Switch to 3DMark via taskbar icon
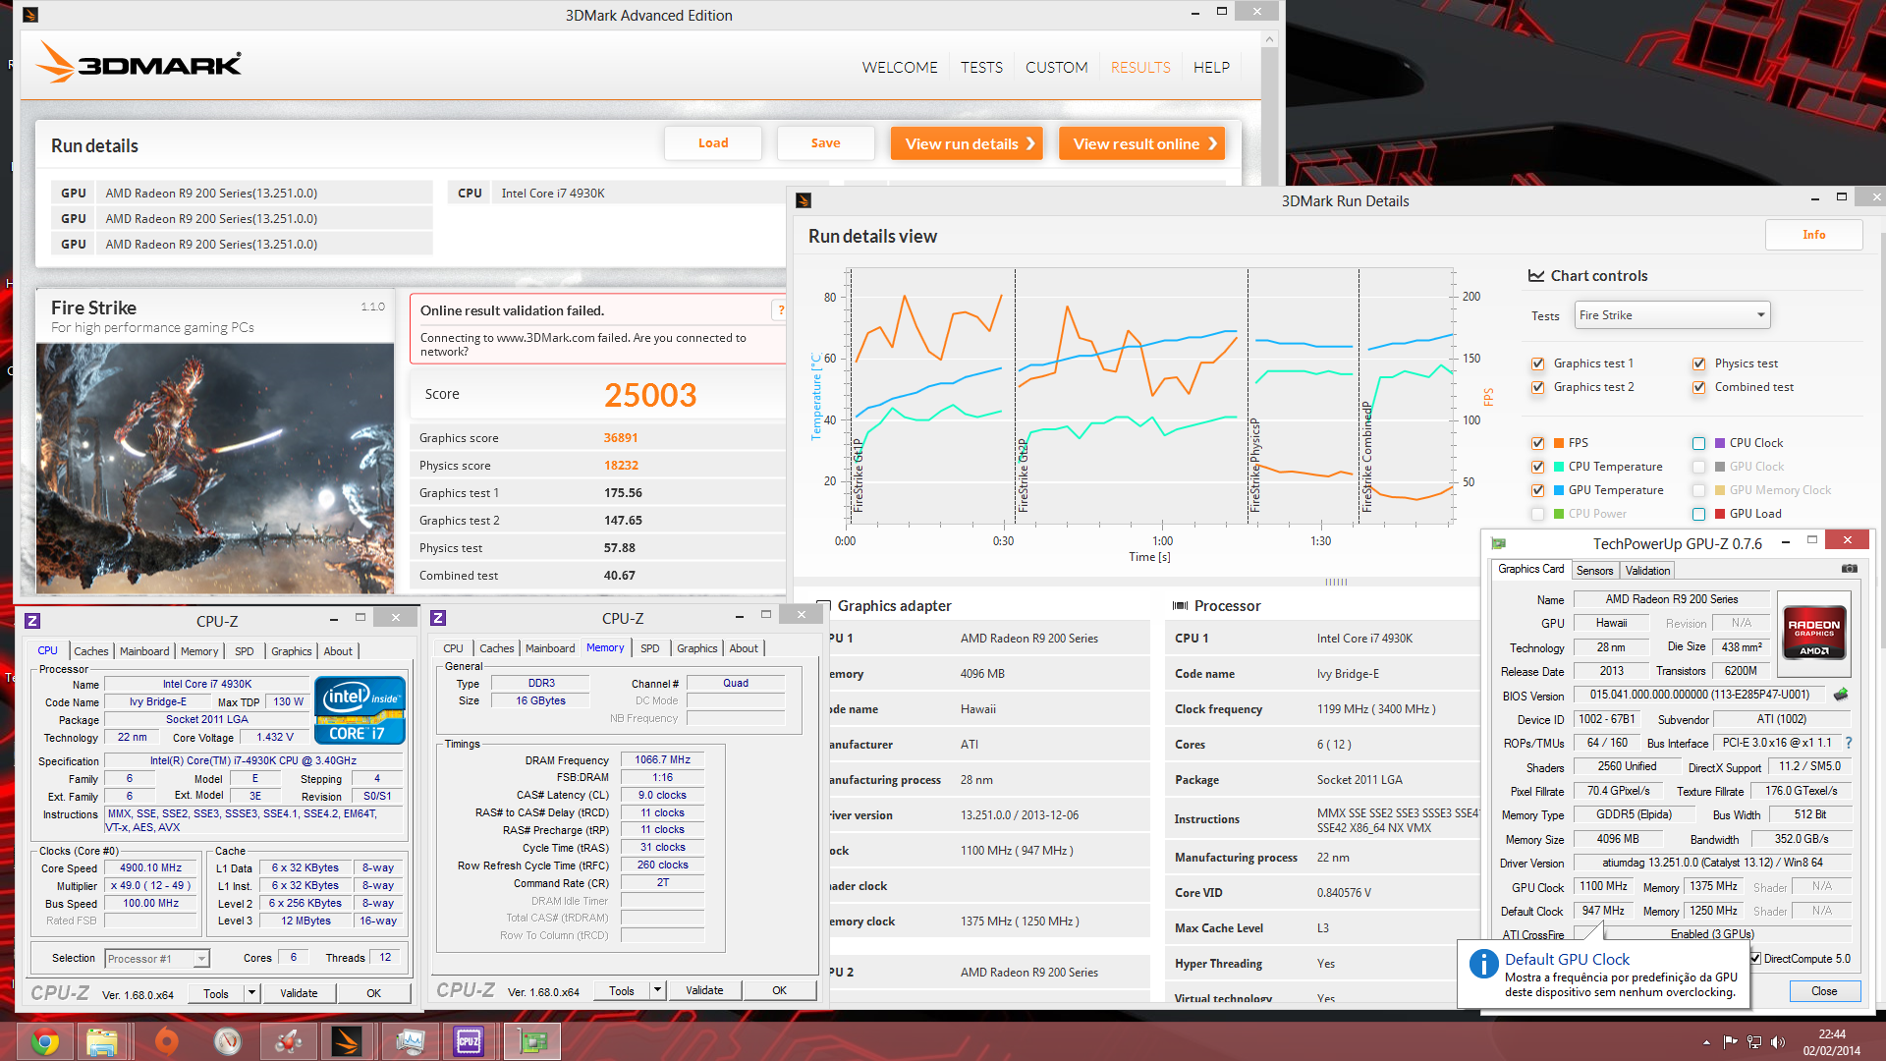 tap(347, 1041)
